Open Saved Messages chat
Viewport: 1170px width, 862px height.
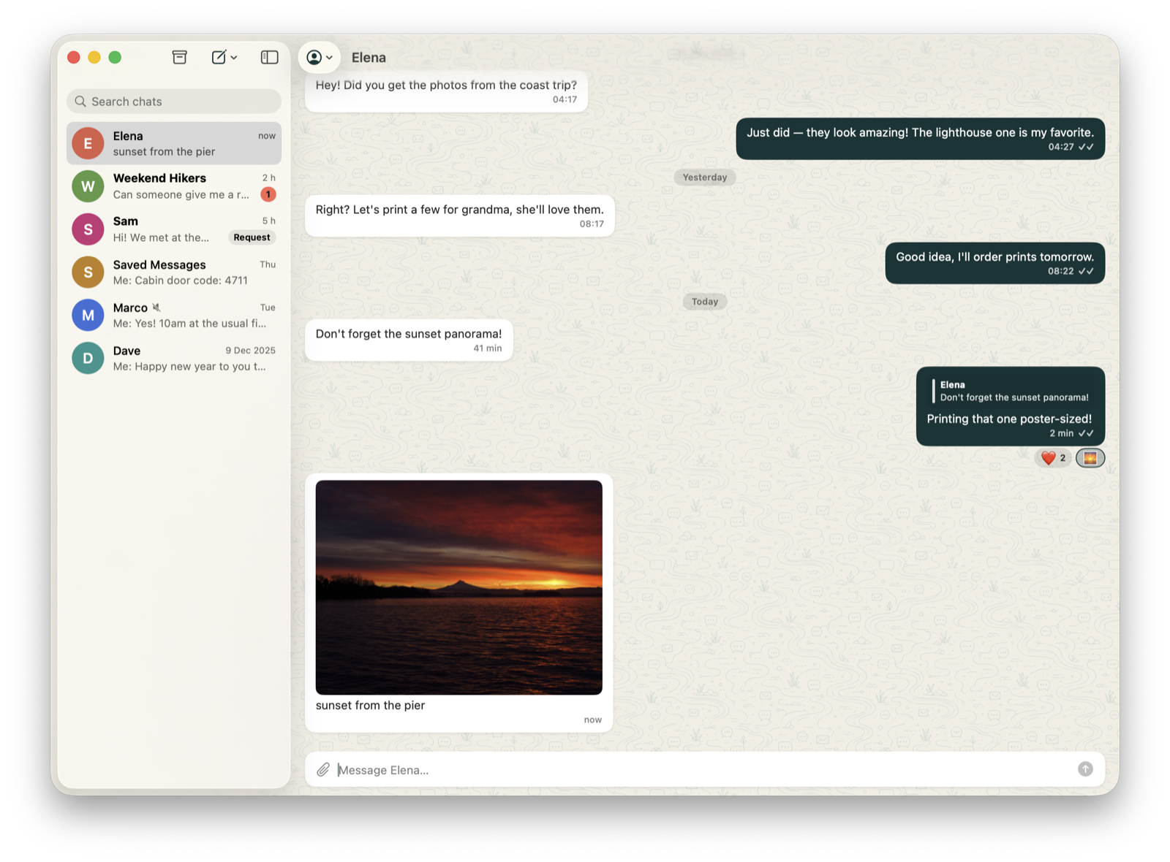[x=174, y=272]
